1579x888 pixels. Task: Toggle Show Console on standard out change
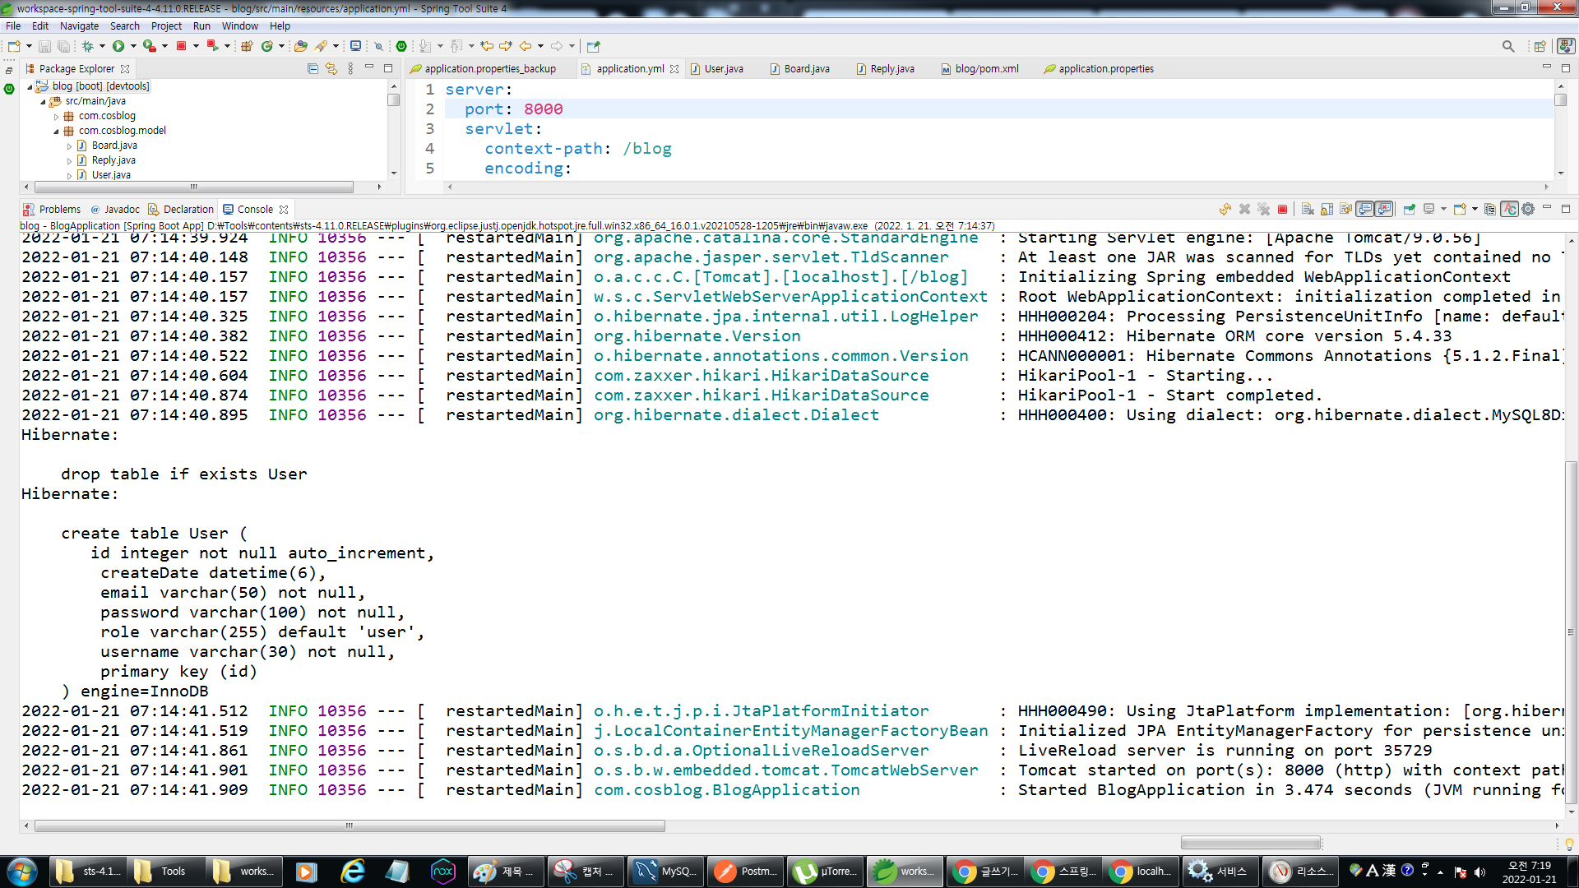1365,209
